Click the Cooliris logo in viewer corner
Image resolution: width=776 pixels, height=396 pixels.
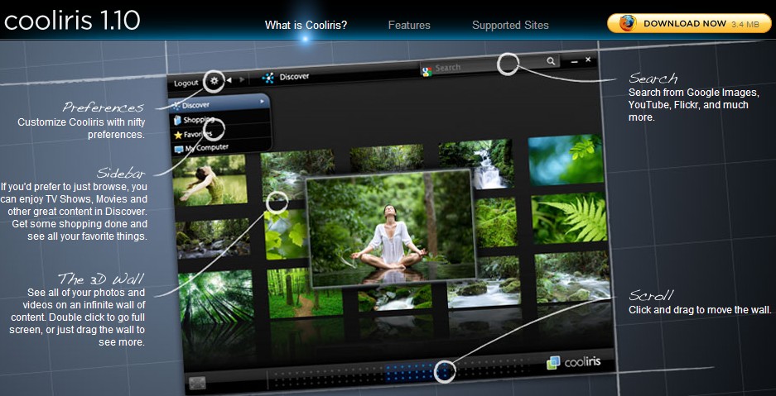tap(574, 362)
